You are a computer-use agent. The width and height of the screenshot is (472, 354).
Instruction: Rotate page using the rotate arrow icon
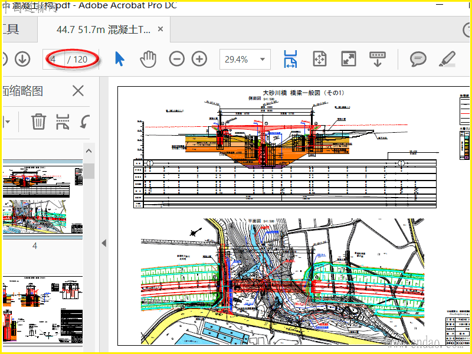point(85,122)
